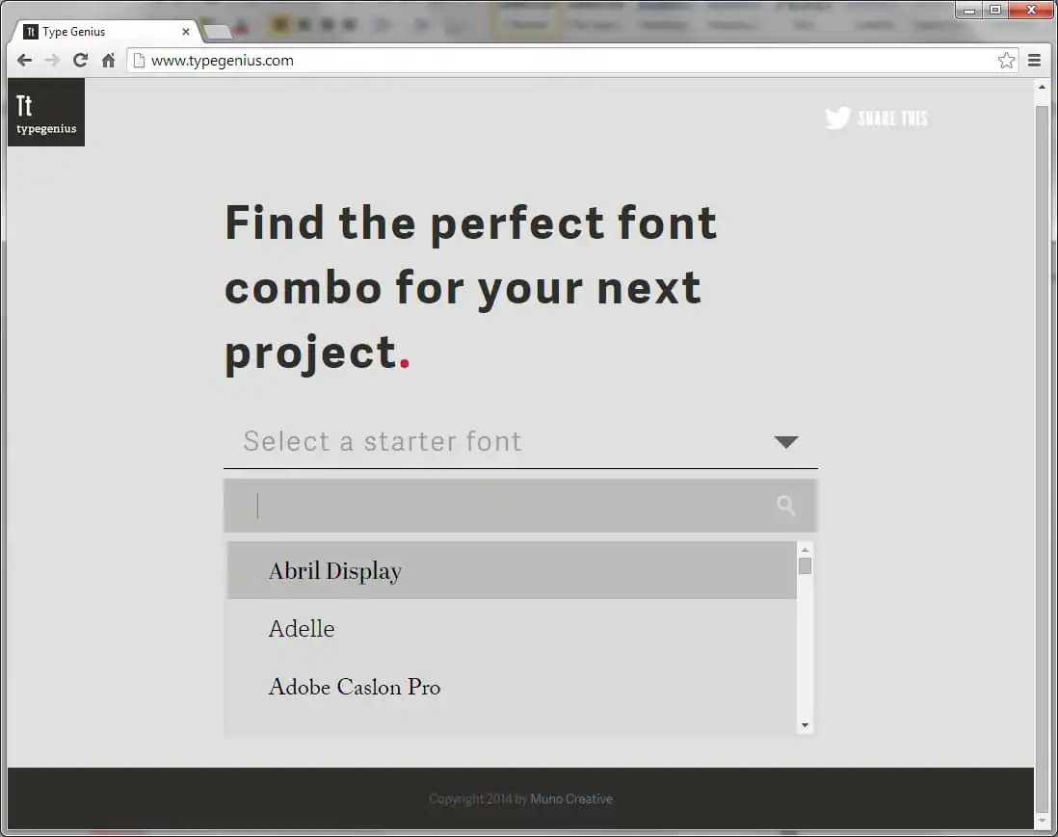Close the browser window
The height and width of the screenshot is (837, 1058).
[x=1031, y=11]
